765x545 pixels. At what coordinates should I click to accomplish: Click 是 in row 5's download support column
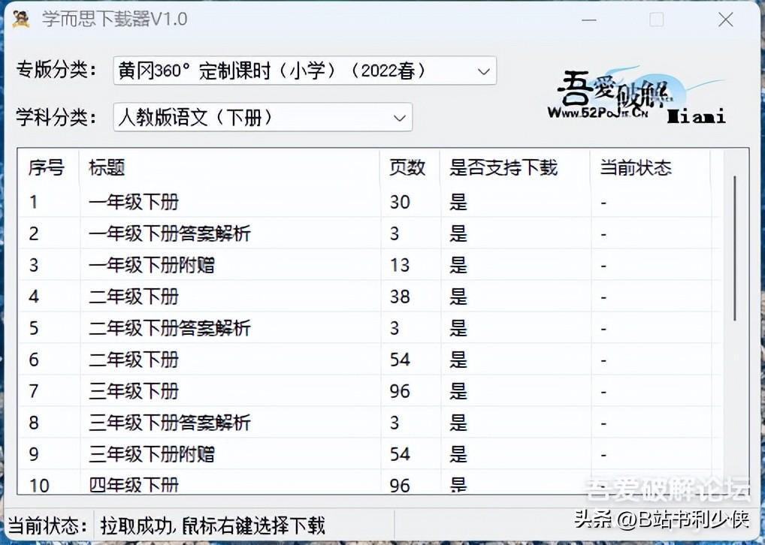458,328
